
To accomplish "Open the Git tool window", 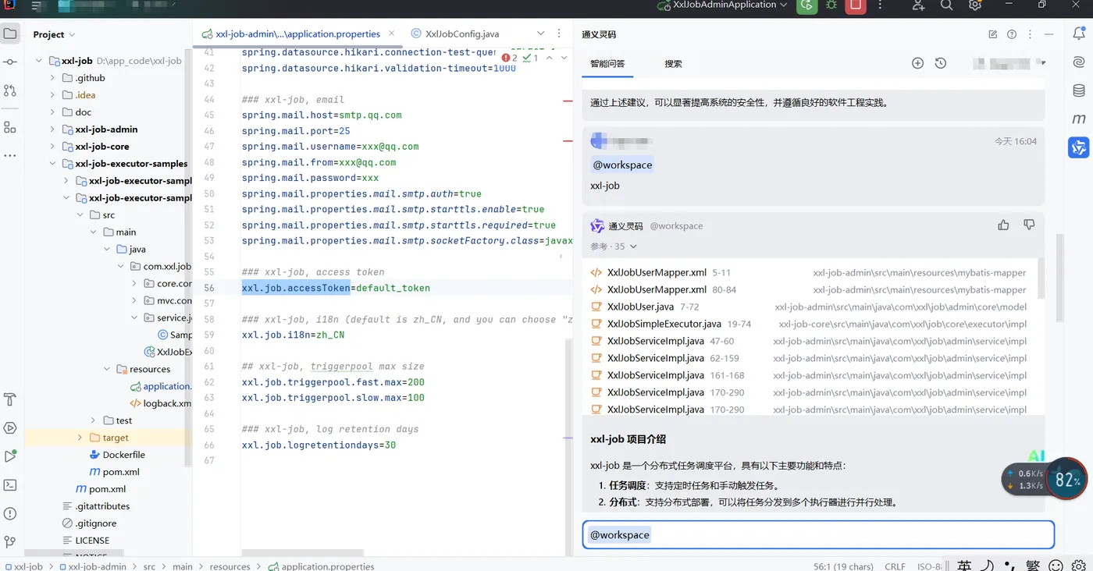I will click(10, 541).
